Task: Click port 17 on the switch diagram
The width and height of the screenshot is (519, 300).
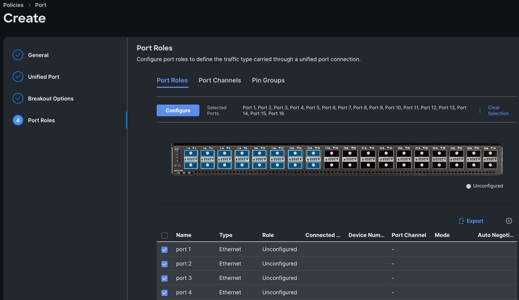Action: [331, 154]
